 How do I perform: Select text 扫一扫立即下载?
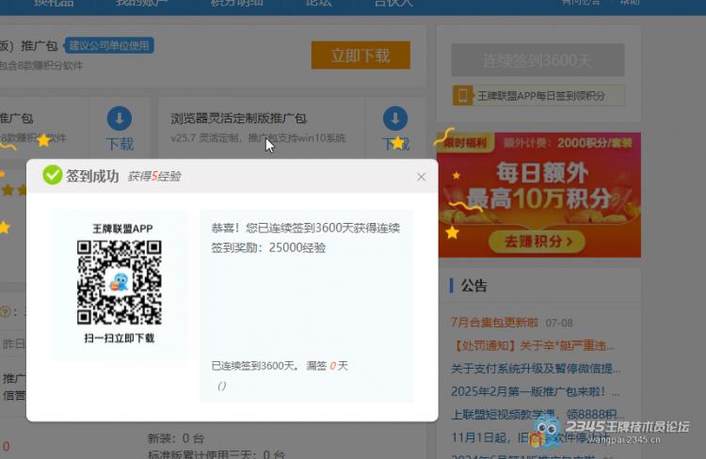(120, 338)
